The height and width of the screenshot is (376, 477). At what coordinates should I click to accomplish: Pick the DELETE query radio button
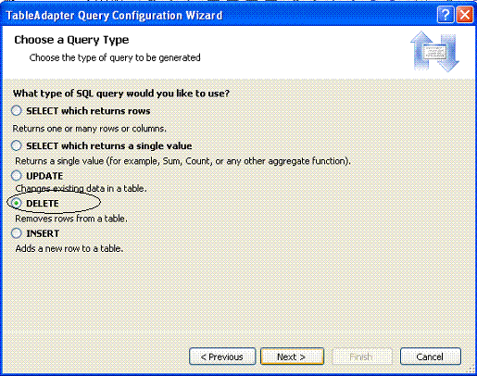tap(17, 203)
